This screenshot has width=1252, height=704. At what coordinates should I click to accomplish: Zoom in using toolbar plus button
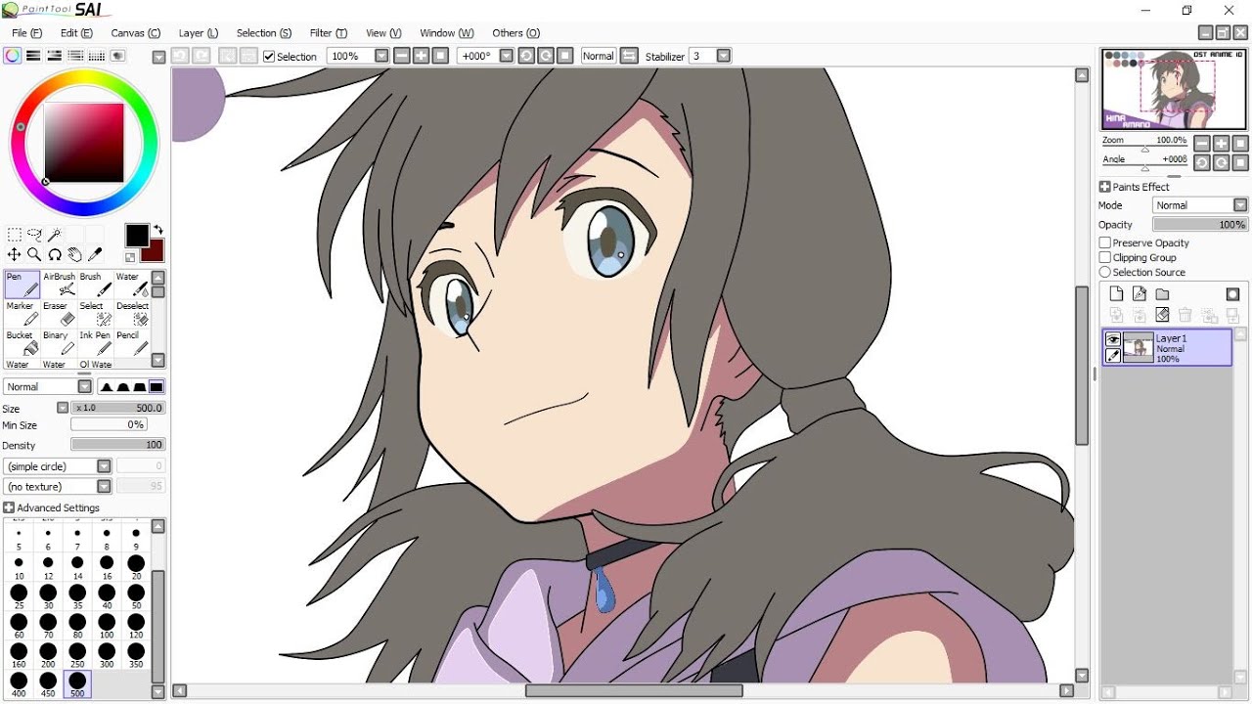[421, 56]
